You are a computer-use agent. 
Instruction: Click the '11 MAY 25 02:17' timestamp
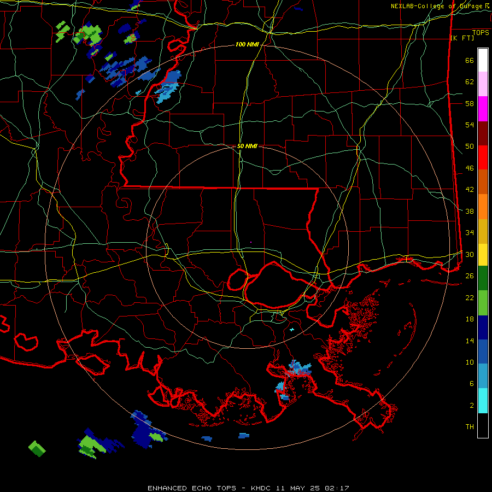[x=312, y=488]
